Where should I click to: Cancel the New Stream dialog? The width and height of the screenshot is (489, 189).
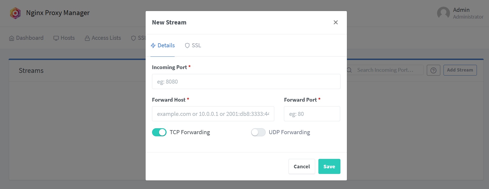[302, 166]
